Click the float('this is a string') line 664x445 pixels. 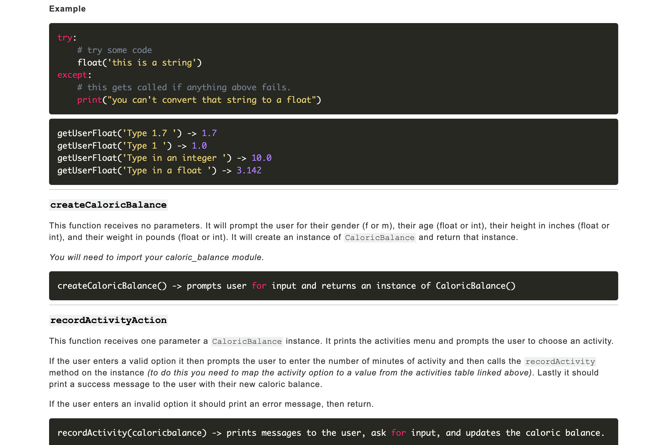139,63
